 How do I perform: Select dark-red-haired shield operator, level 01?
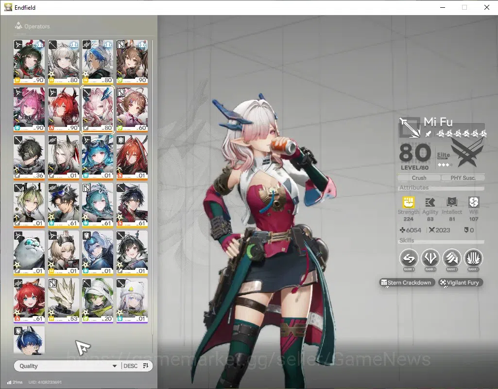click(132, 158)
